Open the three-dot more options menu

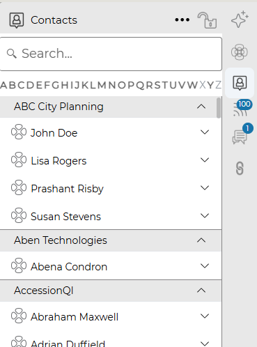(x=182, y=20)
